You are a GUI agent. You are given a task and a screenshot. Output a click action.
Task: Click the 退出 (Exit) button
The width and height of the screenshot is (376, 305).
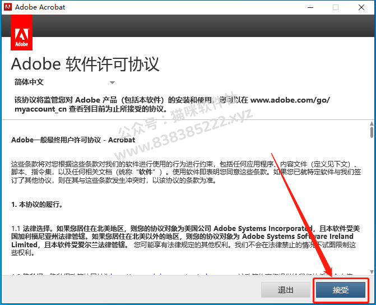pos(285,290)
